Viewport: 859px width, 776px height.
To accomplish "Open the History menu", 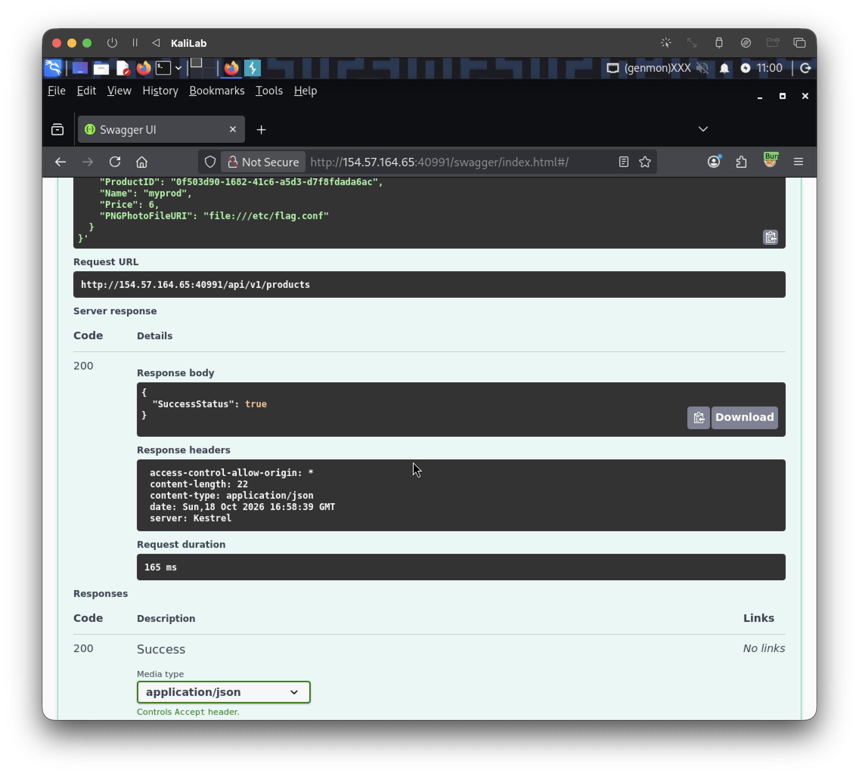I will (x=160, y=91).
